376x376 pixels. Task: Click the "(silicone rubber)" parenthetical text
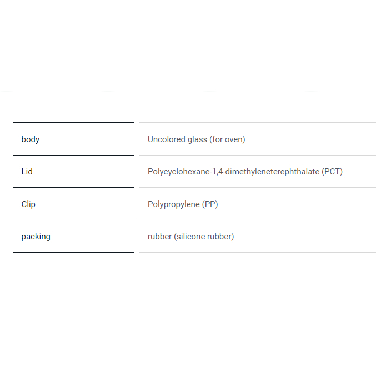(204, 237)
